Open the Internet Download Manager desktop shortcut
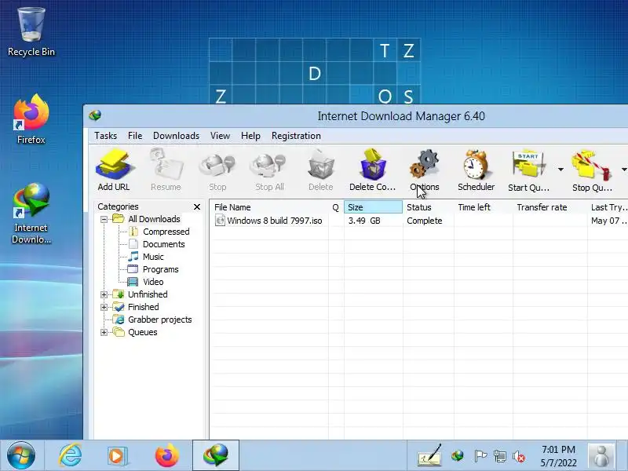Viewport: 628px width, 471px height. pos(31,213)
